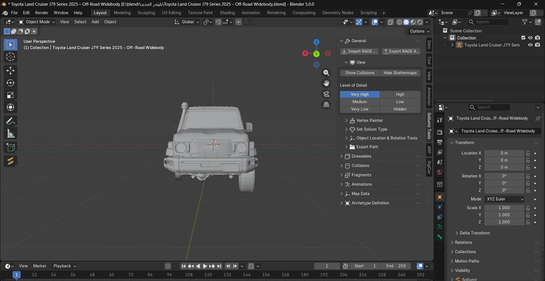Open the Add menu in viewport header
Screen dimensions: 545x281
pos(95,22)
